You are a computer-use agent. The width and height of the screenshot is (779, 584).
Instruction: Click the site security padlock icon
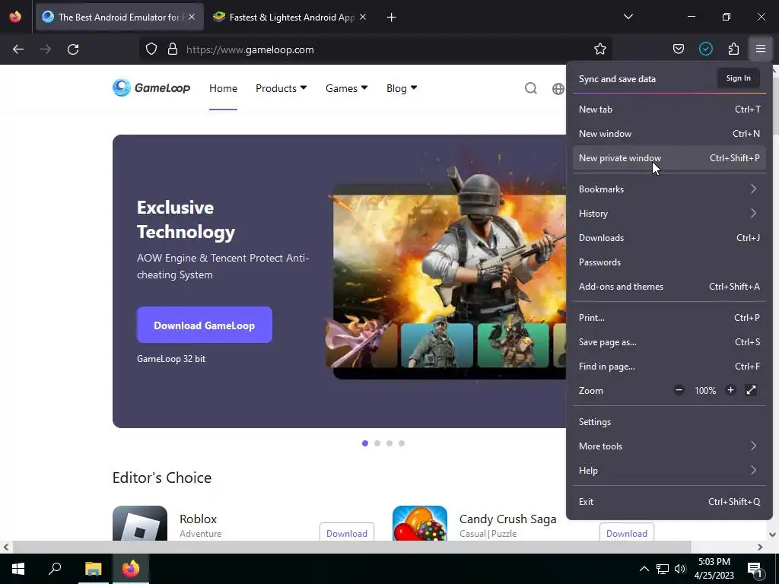coord(173,49)
